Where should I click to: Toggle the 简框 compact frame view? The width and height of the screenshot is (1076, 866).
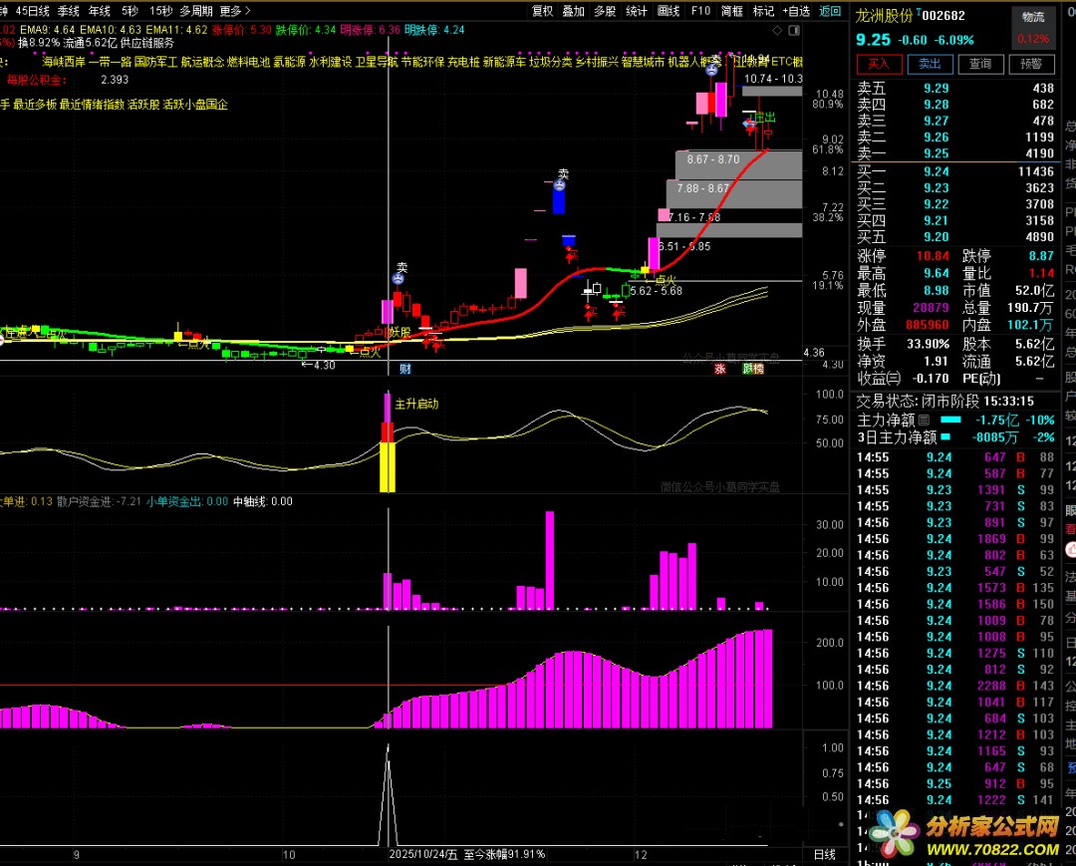[x=732, y=11]
